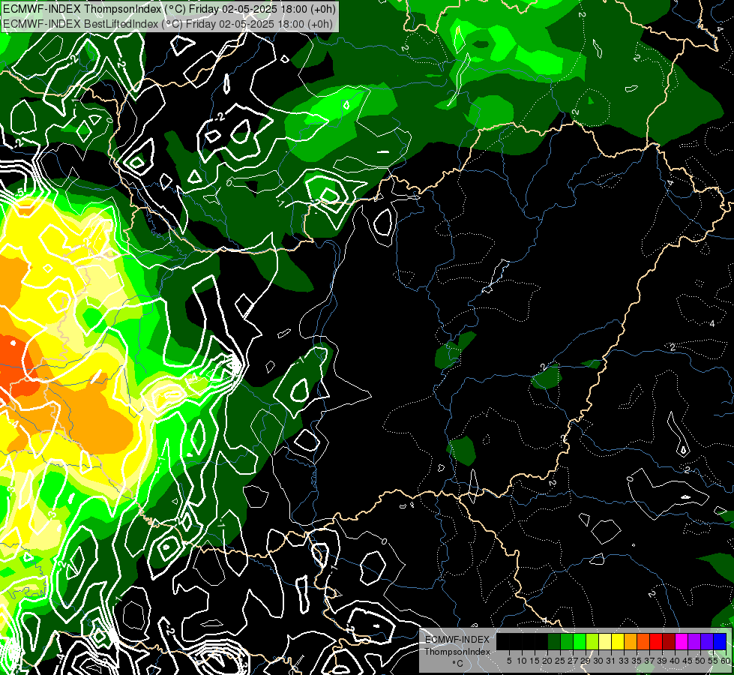Click the orange-red 35–37 legend swatch
The height and width of the screenshot is (675, 734).
[x=643, y=641]
